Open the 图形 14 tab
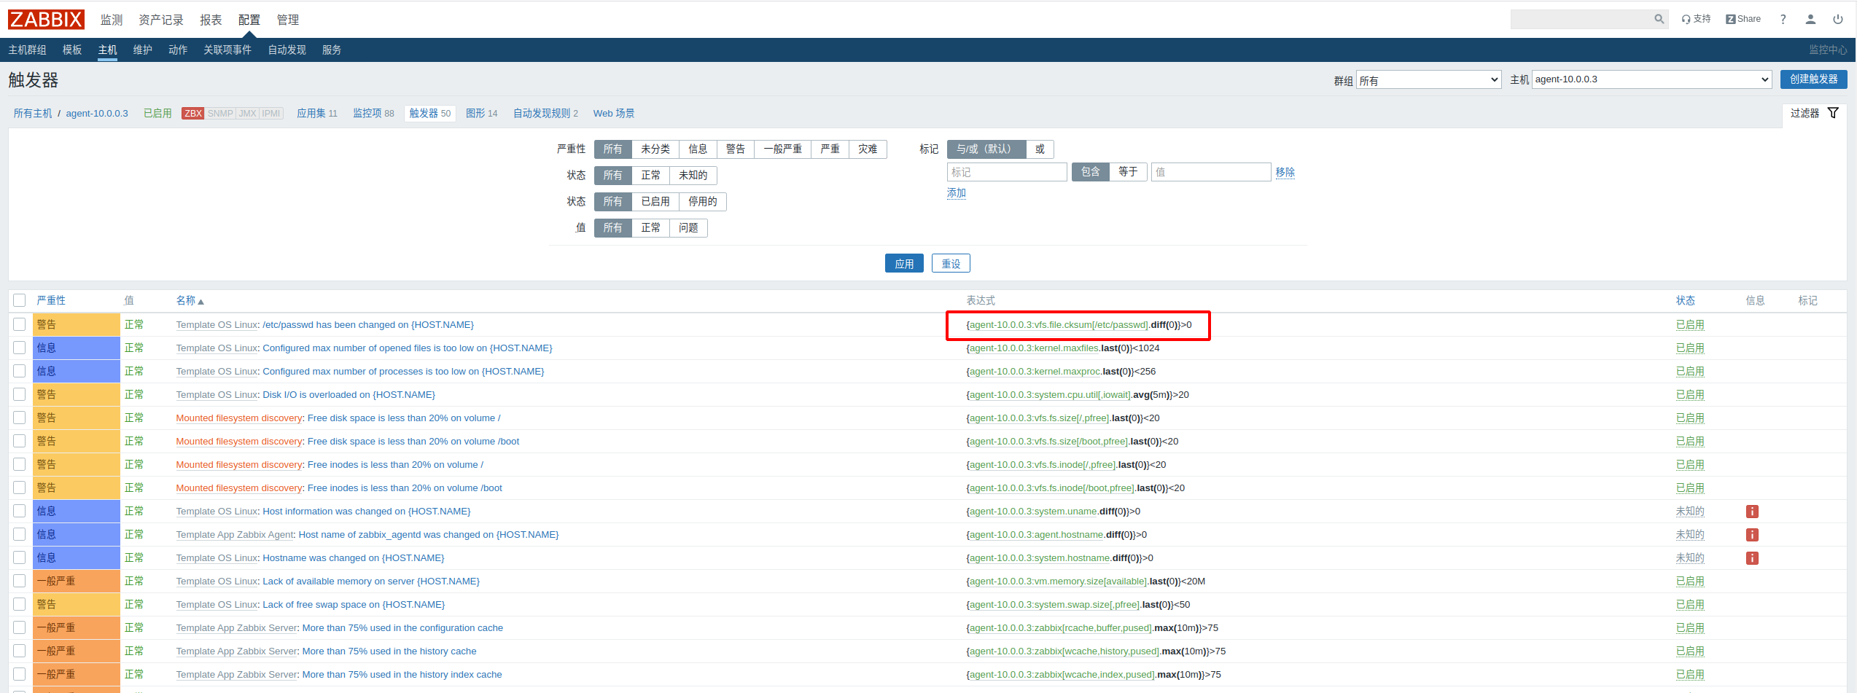 pos(481,113)
